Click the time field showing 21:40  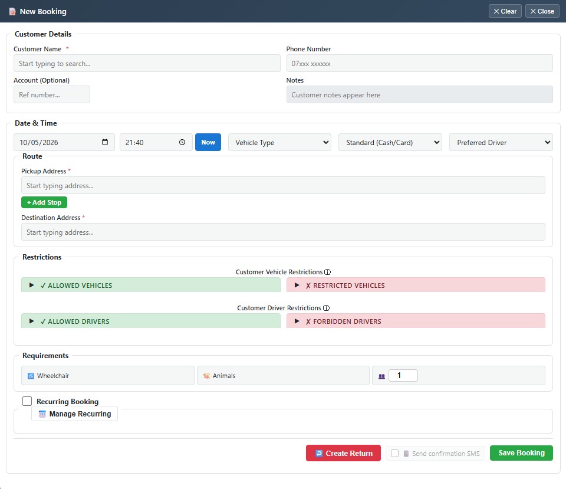156,142
